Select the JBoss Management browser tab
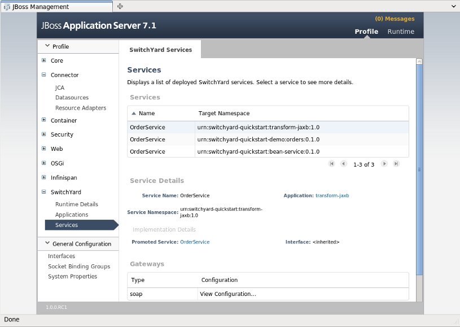This screenshot has width=460, height=327. [x=57, y=7]
